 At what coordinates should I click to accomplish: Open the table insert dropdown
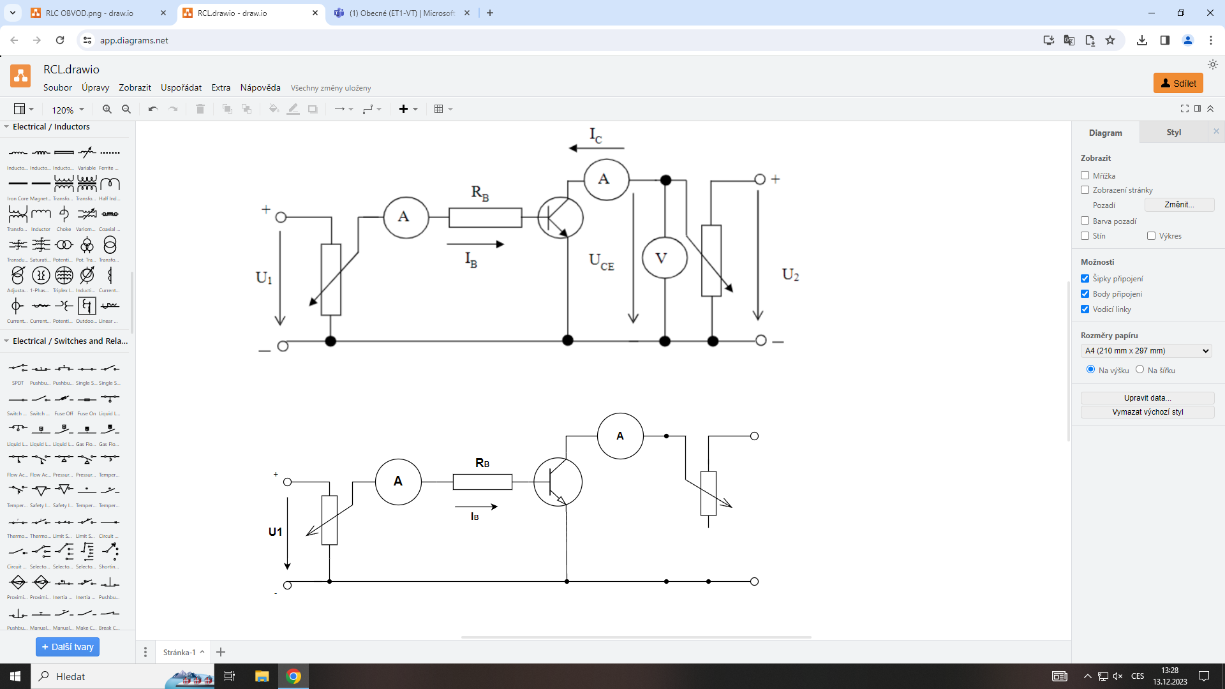[443, 109]
